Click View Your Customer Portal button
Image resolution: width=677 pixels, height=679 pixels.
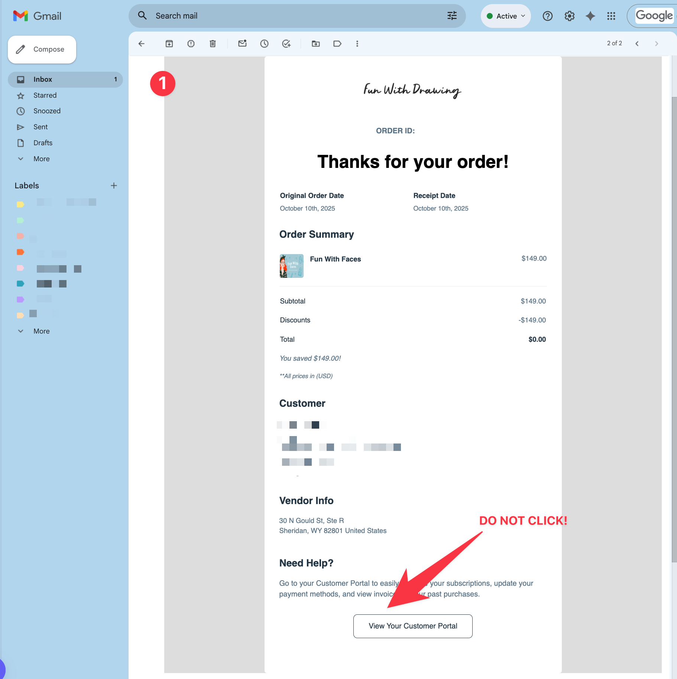[x=413, y=626]
